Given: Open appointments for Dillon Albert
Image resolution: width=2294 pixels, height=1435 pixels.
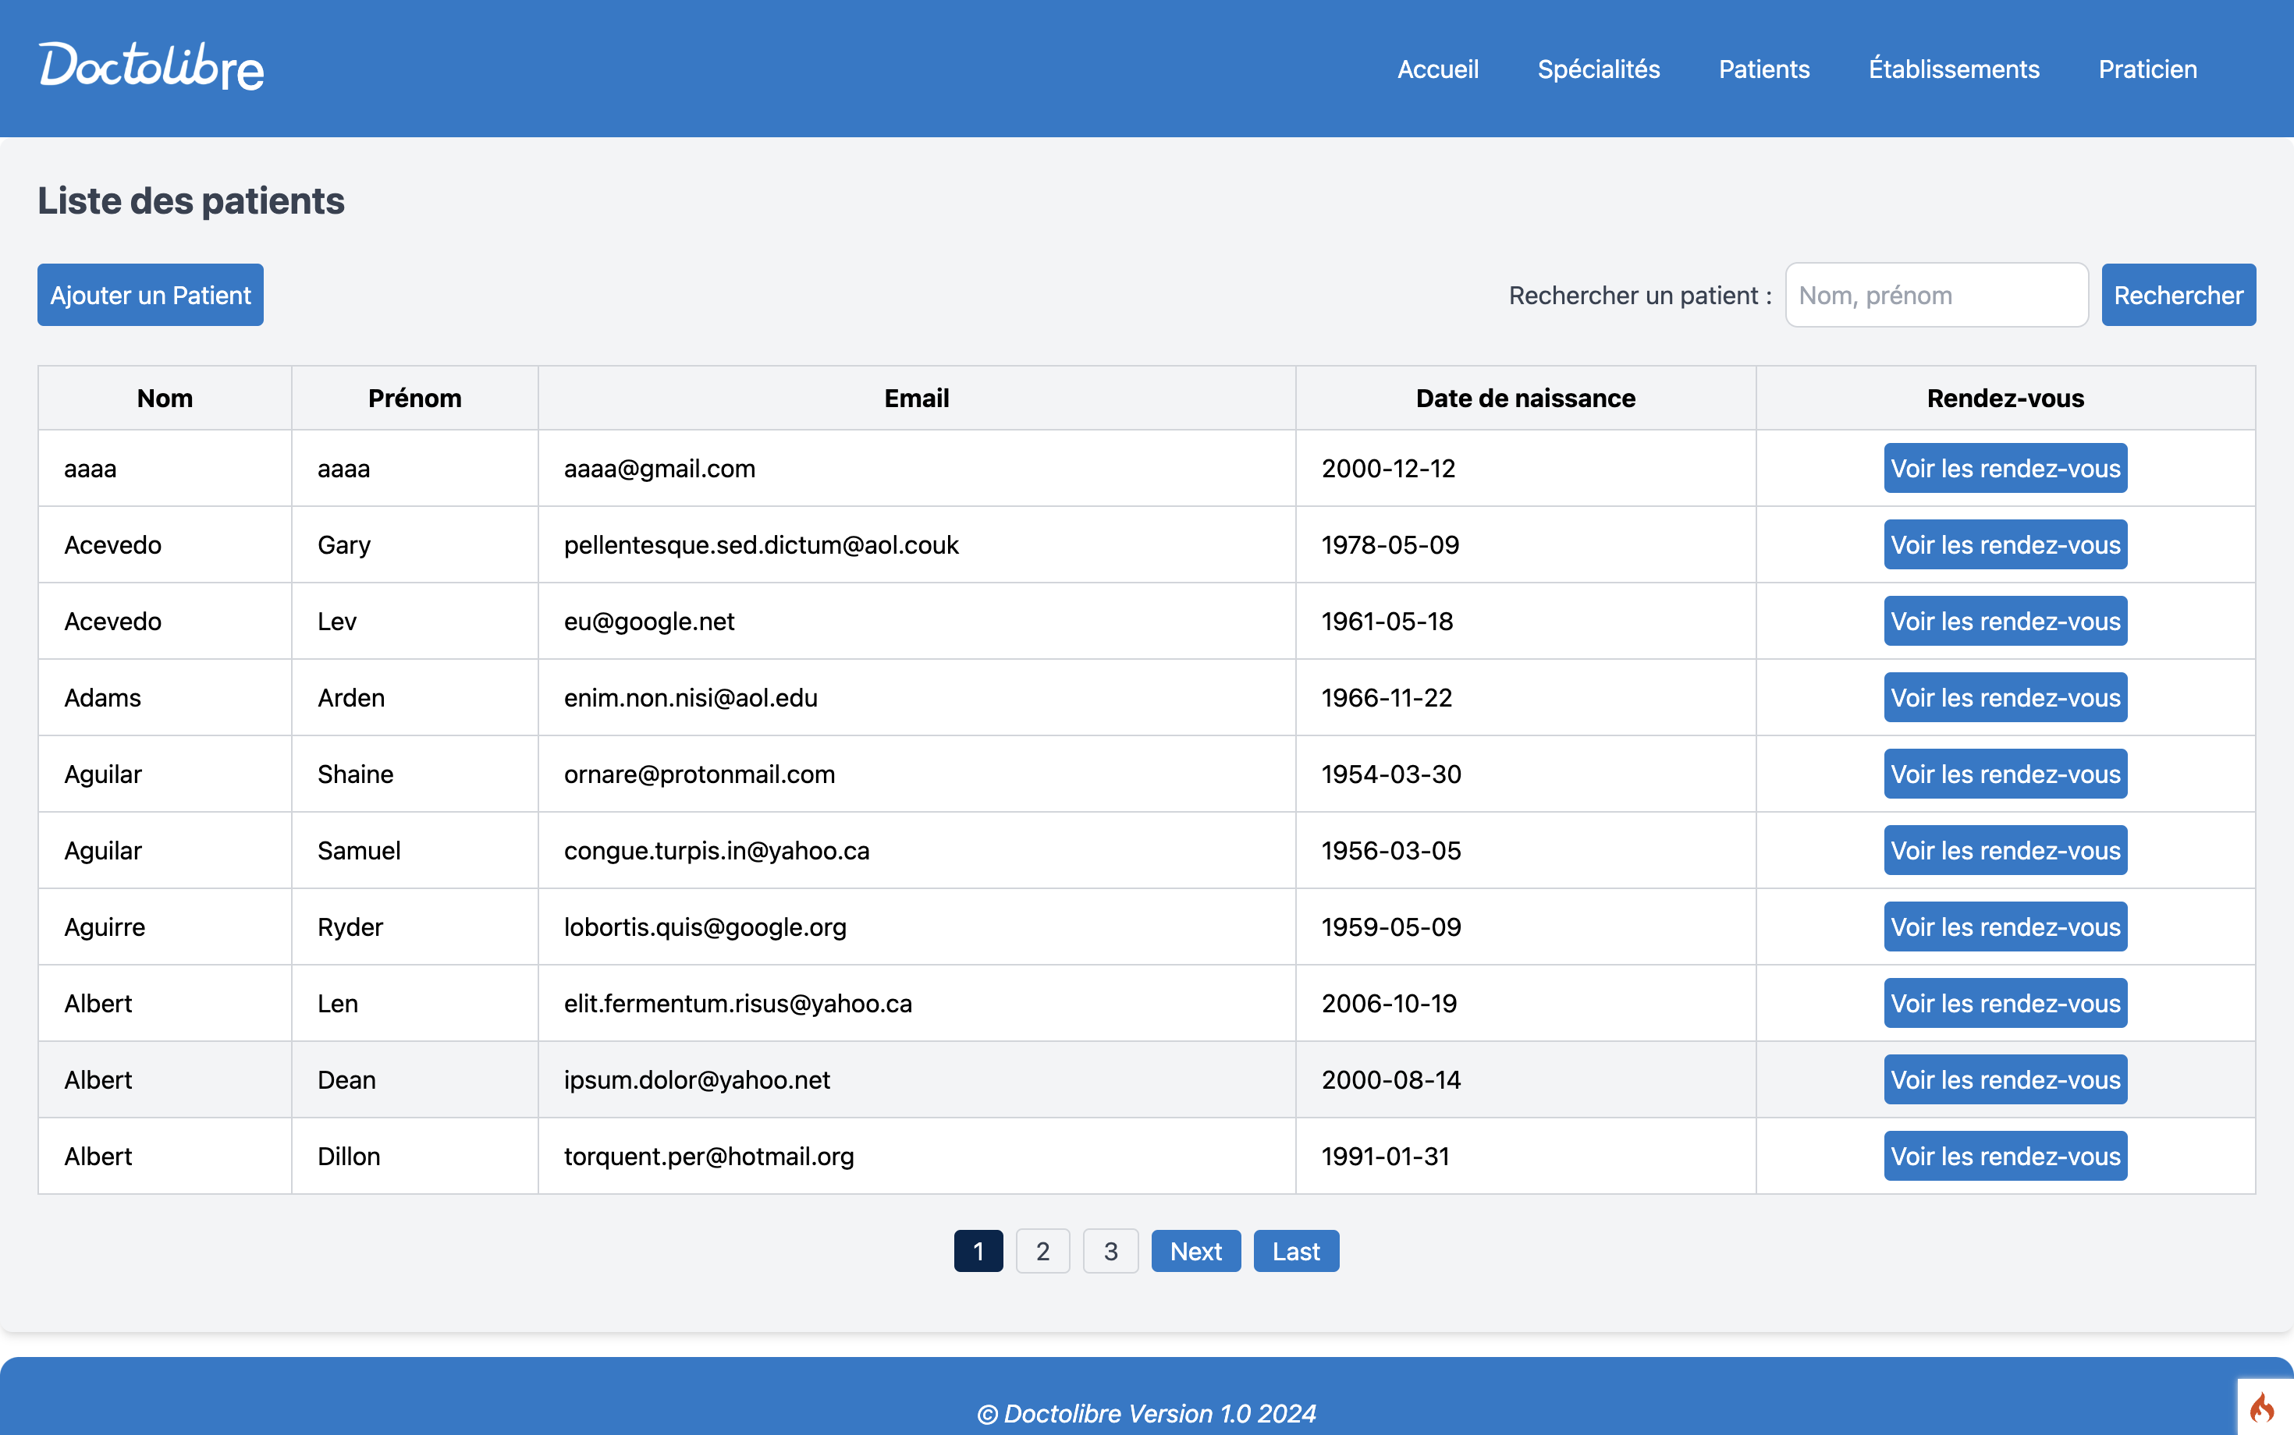Looking at the screenshot, I should [2005, 1156].
